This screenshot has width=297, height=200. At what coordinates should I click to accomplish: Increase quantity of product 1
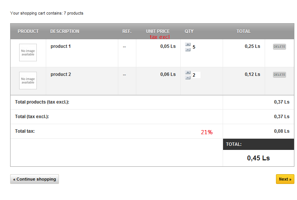188,44
